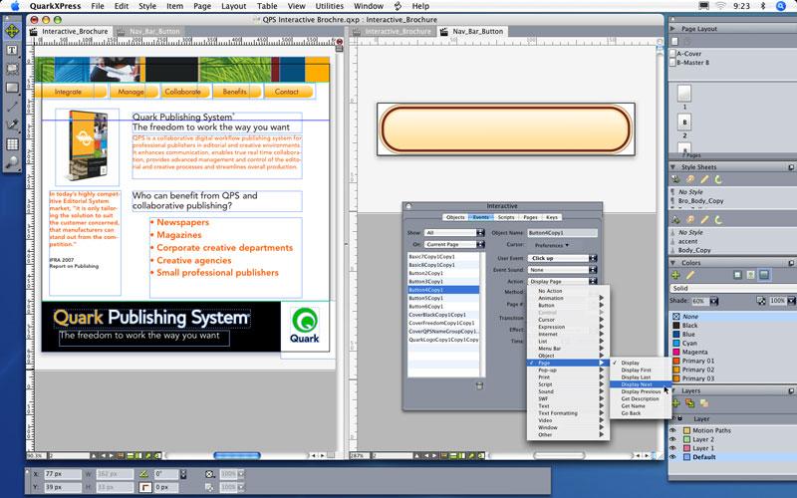Click the pencil icon in character styles row
The width and height of the screenshot is (797, 498).
[704, 219]
